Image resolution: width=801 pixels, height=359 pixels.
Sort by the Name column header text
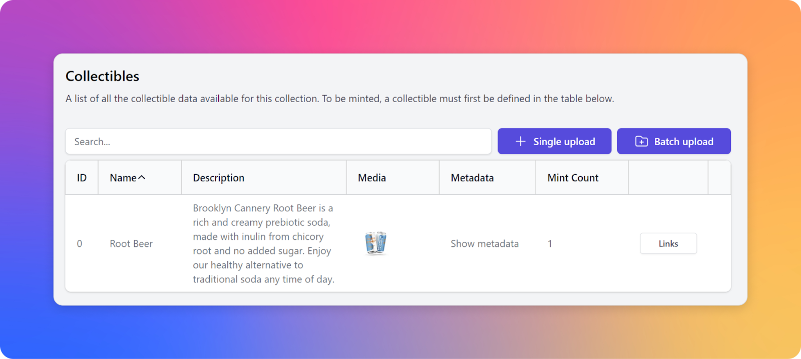[123, 178]
